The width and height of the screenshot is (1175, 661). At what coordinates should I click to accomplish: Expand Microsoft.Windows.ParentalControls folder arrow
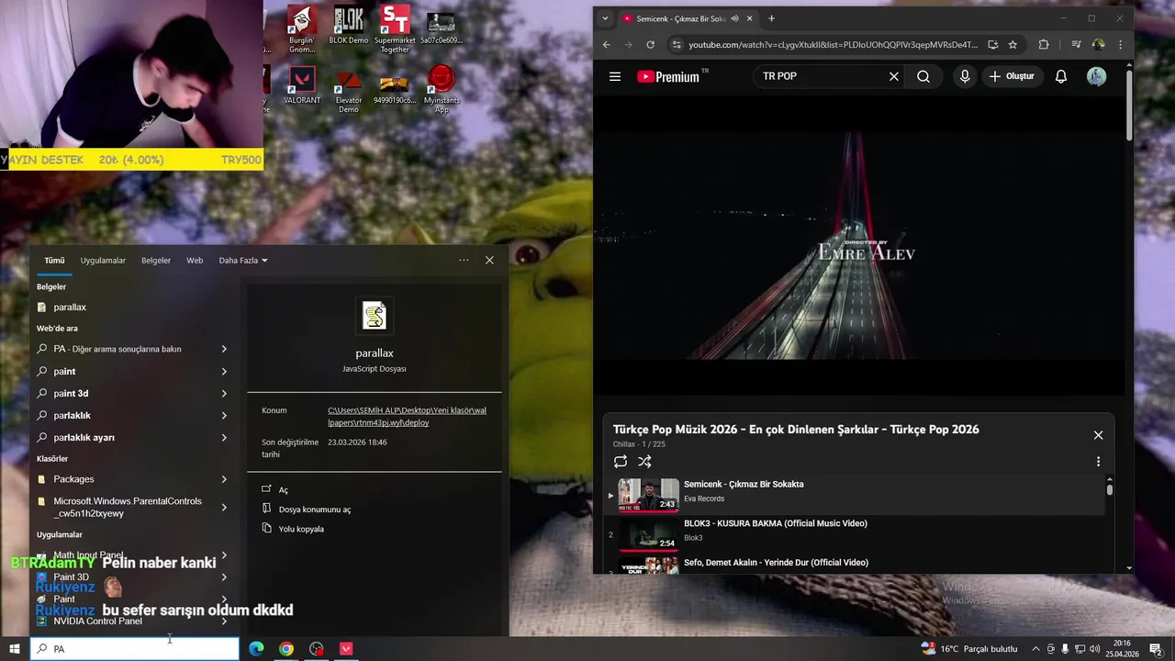[224, 507]
